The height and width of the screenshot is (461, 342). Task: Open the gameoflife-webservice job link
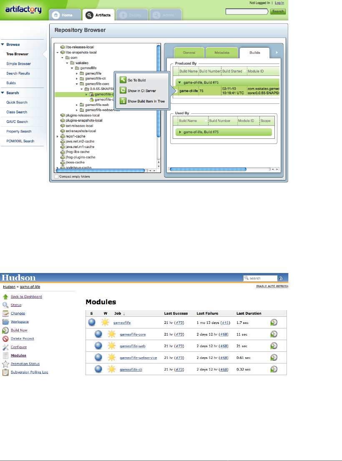(138, 358)
